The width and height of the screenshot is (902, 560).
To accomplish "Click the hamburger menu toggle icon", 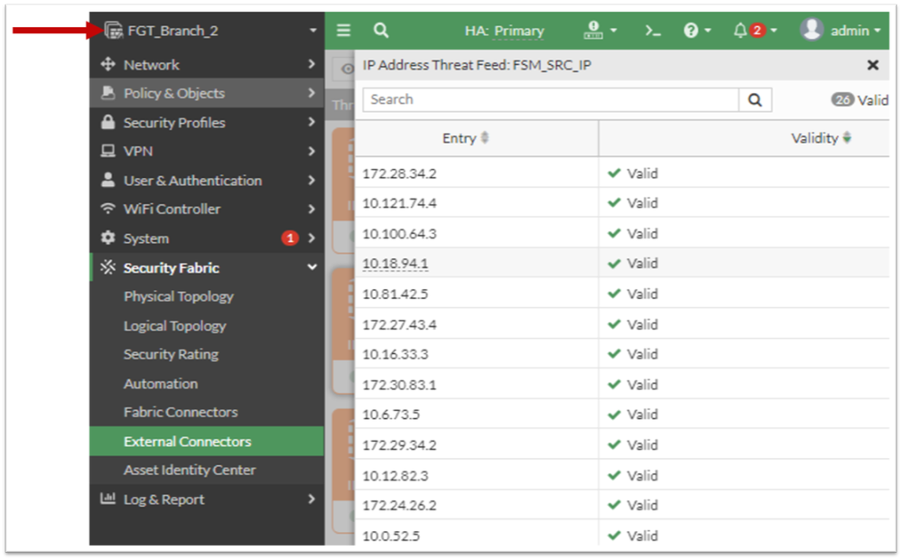I will coord(343,31).
